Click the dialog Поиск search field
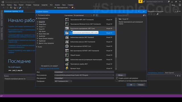 pyautogui.click(x=130, y=15)
